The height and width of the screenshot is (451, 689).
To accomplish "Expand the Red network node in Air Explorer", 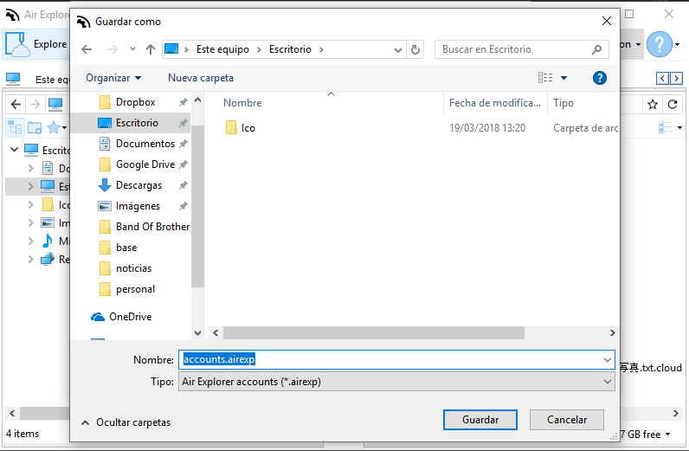I will [x=30, y=260].
